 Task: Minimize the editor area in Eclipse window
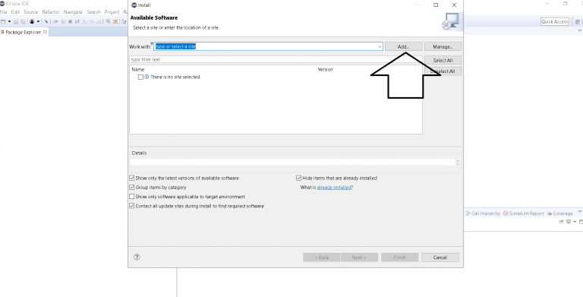point(581,30)
